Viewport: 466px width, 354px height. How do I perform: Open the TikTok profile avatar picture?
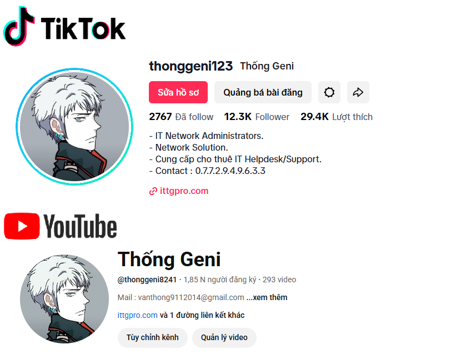[74, 127]
